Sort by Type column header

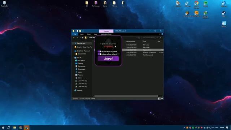145,42
